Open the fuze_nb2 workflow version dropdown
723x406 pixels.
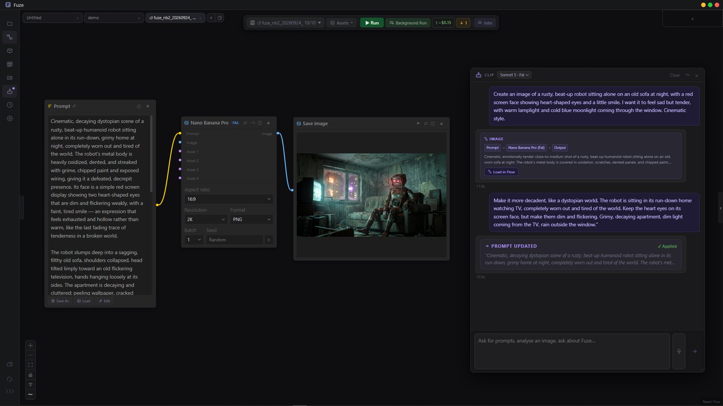pyautogui.click(x=286, y=23)
